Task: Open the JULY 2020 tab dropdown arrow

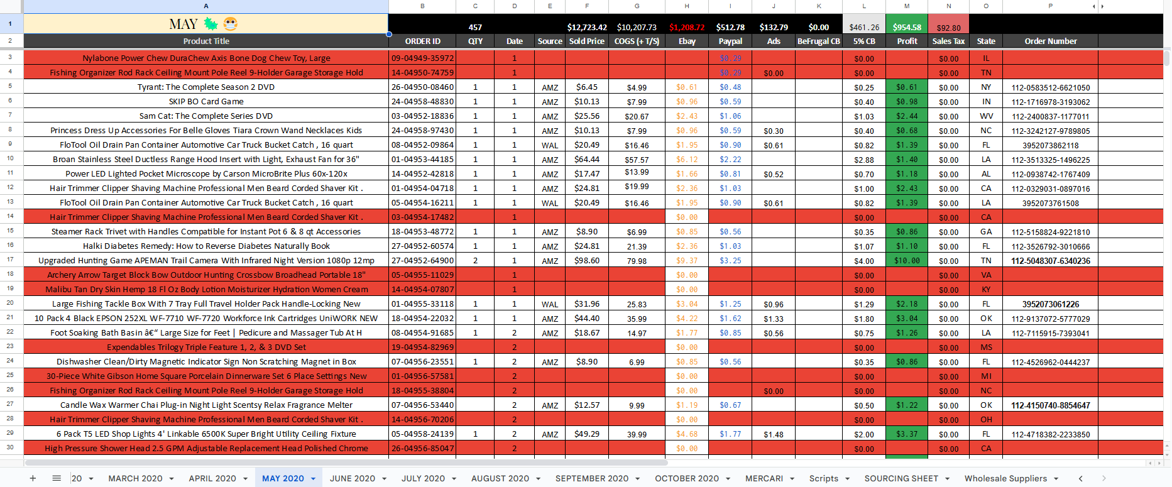Action: 454,479
